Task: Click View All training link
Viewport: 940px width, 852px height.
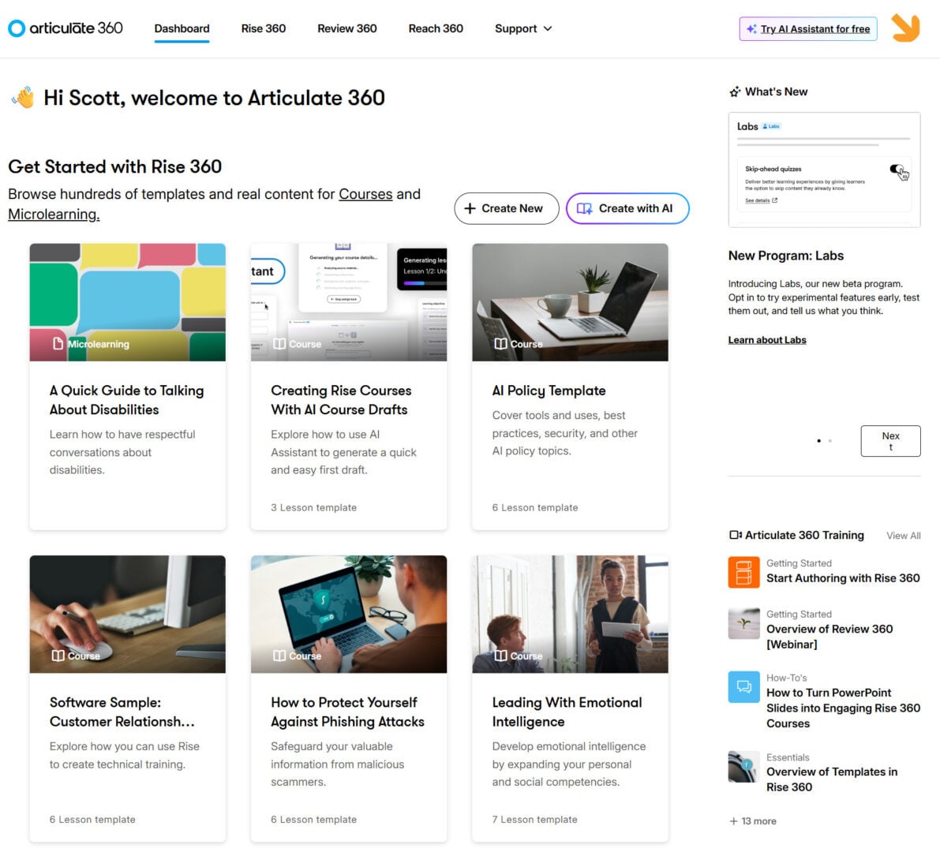Action: 904,536
